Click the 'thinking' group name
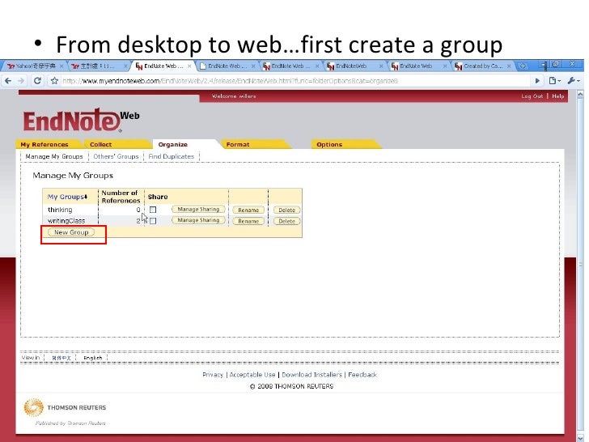Image resolution: width=589 pixels, height=442 pixels. click(x=60, y=210)
